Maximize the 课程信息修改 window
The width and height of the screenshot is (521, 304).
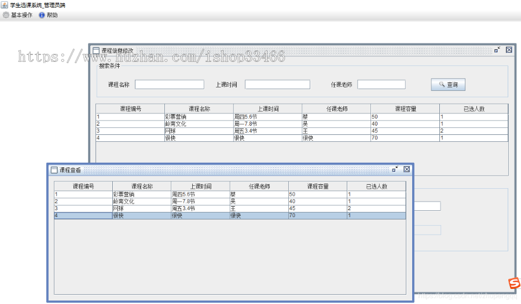pos(497,50)
